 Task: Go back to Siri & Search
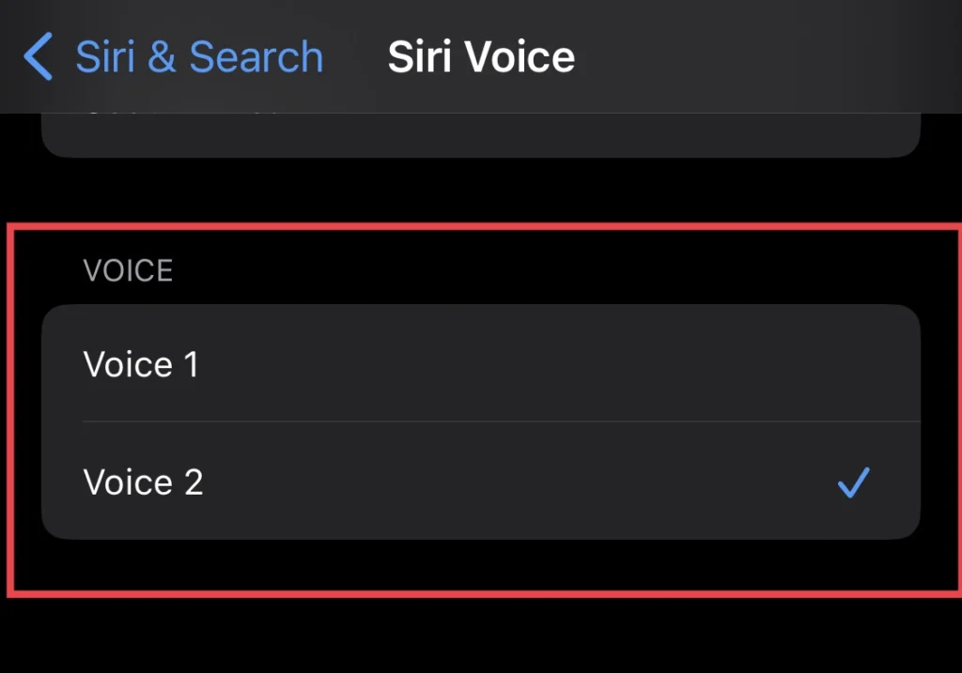click(x=198, y=56)
